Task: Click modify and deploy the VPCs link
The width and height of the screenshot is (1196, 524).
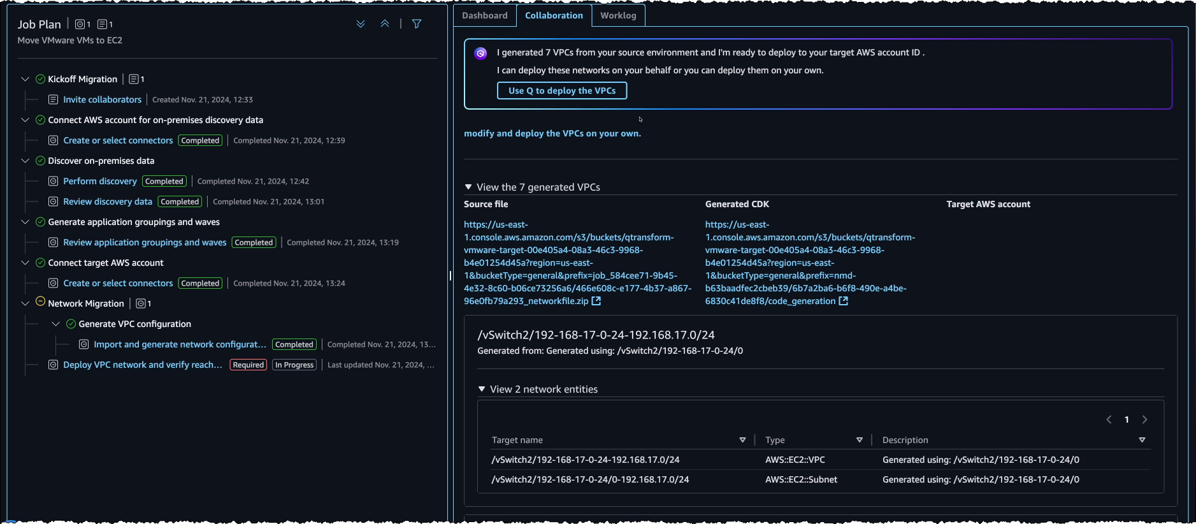Action: tap(552, 133)
